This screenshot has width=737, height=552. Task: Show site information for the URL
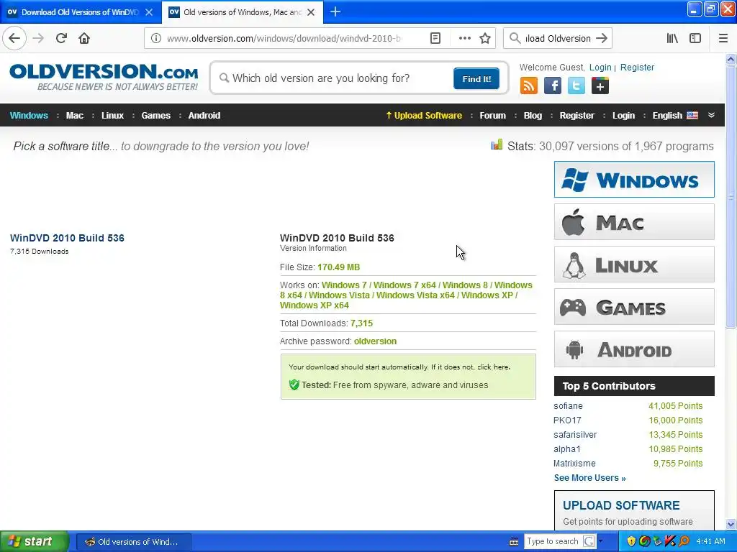click(155, 39)
